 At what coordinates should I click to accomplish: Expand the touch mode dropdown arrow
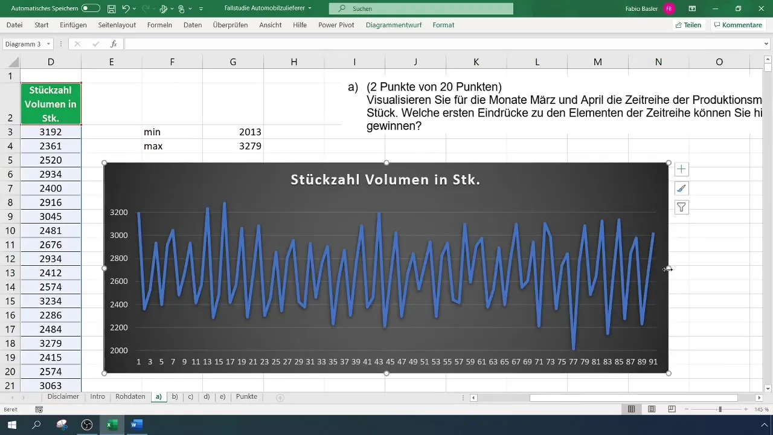190,9
